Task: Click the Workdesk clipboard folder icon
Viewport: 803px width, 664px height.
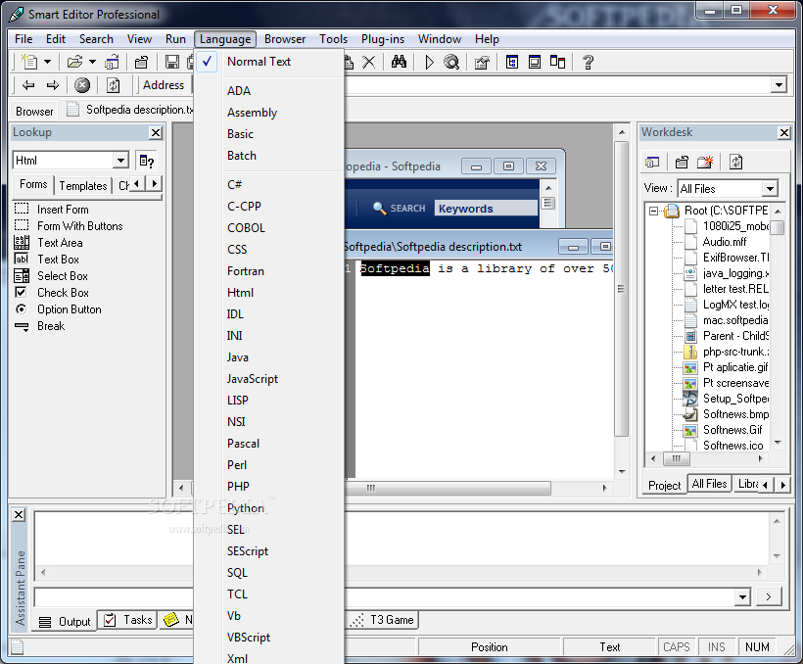Action: click(x=682, y=162)
